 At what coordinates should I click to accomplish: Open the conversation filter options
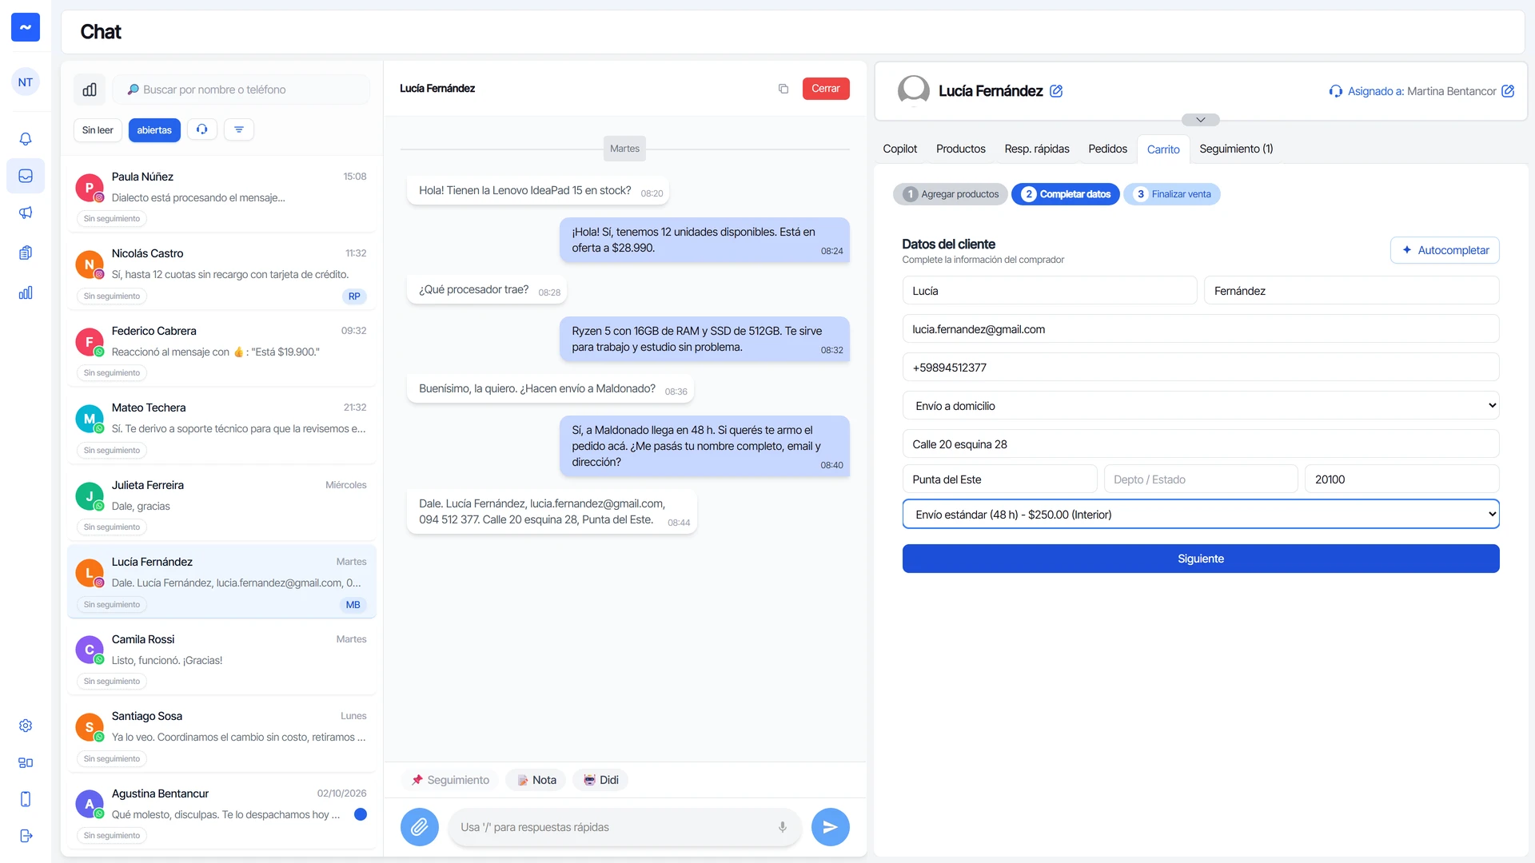[x=239, y=129]
